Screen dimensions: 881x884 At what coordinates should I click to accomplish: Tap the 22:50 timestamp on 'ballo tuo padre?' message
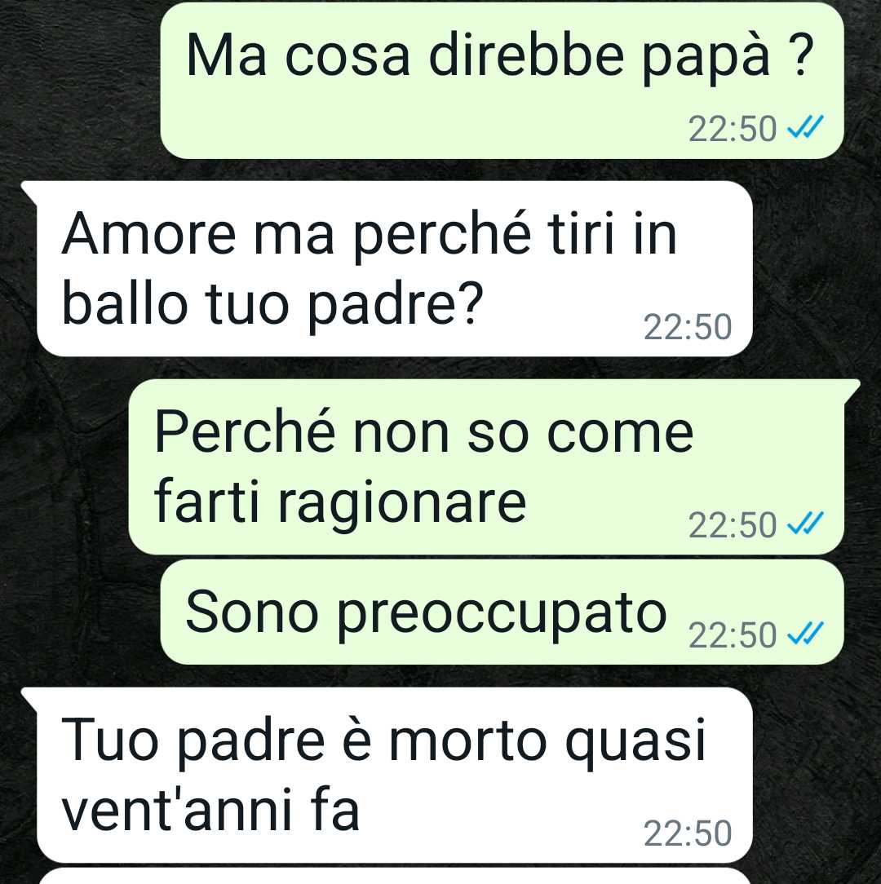coord(688,327)
